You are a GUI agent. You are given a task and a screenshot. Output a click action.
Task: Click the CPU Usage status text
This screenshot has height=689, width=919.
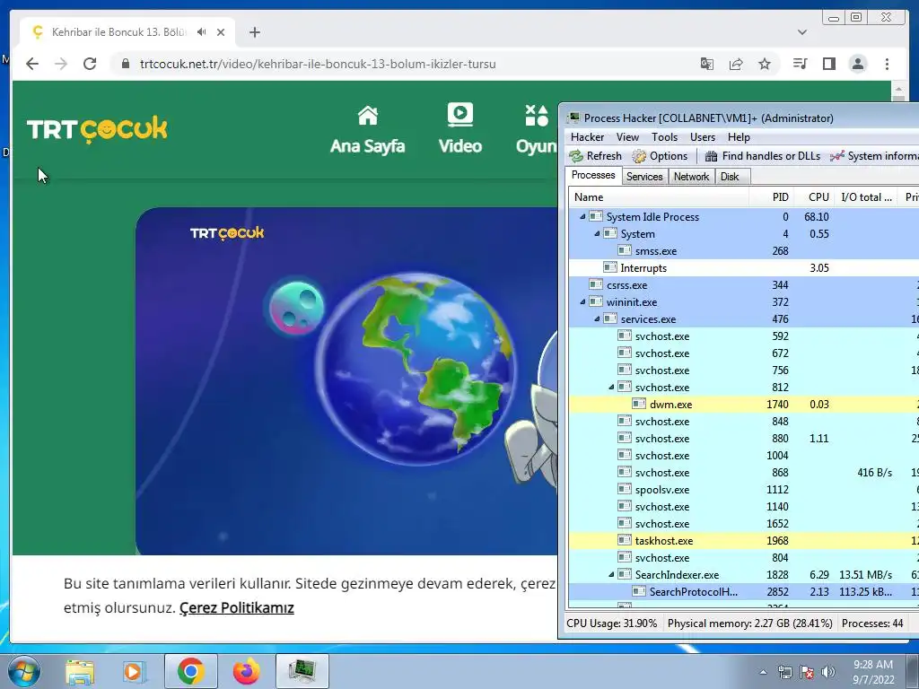[611, 624]
